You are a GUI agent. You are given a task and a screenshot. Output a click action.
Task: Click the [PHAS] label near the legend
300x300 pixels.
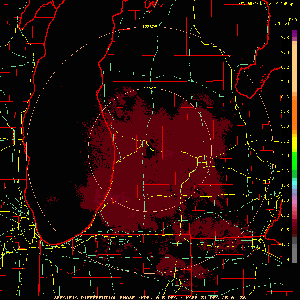(282, 23)
